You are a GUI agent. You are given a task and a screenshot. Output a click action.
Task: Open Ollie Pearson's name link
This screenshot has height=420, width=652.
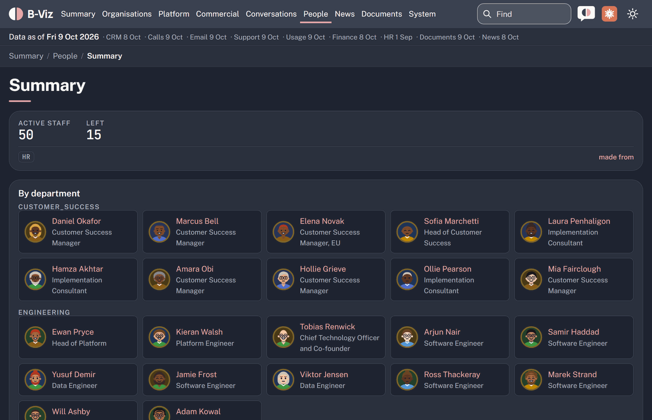(447, 269)
